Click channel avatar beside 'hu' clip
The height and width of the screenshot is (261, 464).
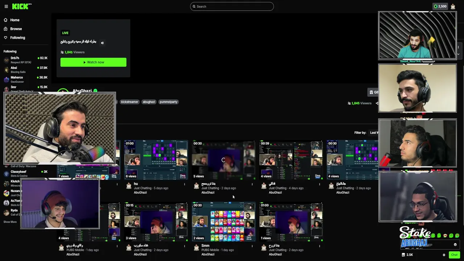coord(129,186)
